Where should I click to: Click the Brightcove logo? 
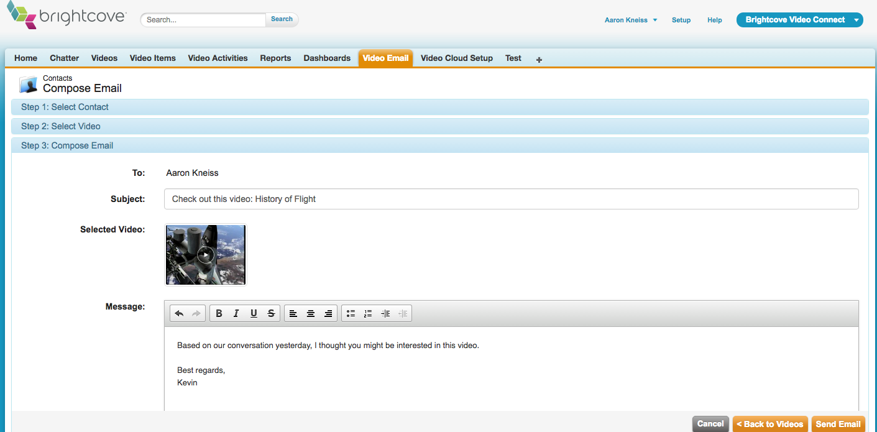coord(67,16)
